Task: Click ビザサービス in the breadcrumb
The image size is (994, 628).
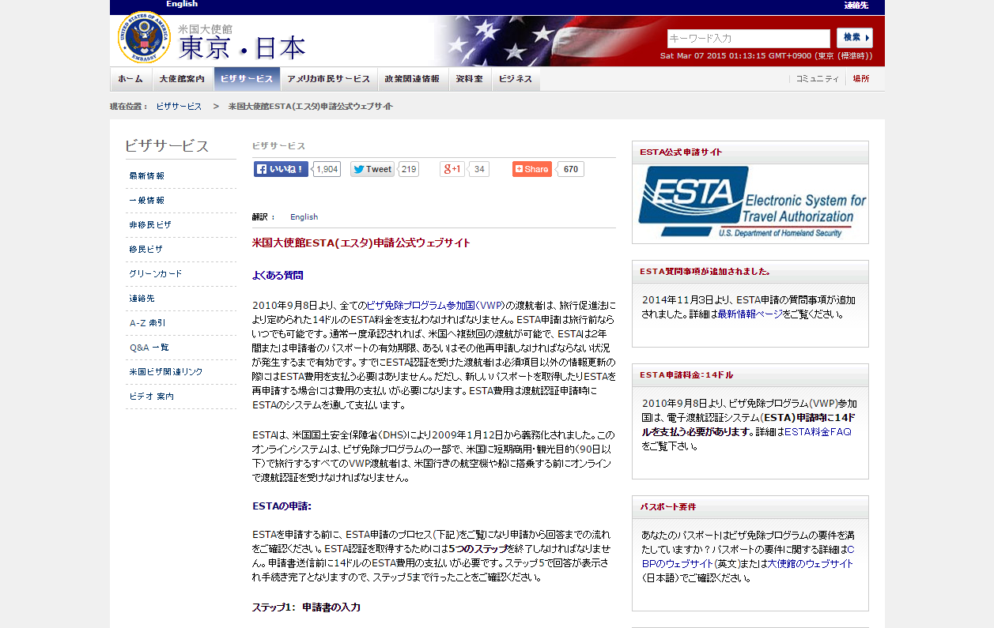Action: coord(178,105)
